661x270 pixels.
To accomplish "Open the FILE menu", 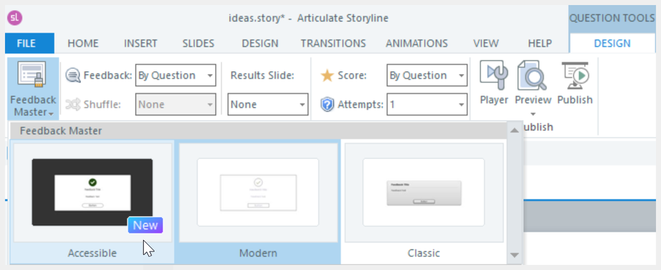I will 26,44.
